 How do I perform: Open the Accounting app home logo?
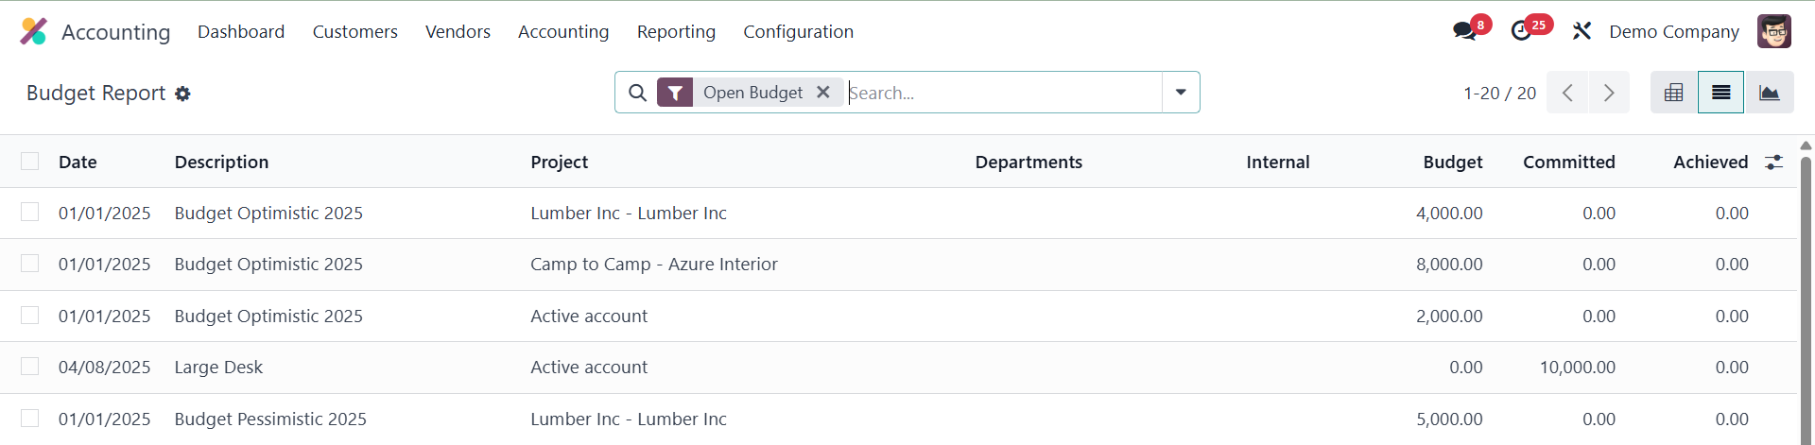(33, 31)
